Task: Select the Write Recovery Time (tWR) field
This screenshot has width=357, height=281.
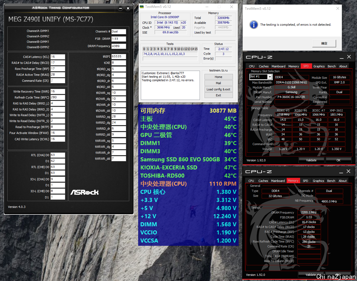Action: tap(58, 92)
